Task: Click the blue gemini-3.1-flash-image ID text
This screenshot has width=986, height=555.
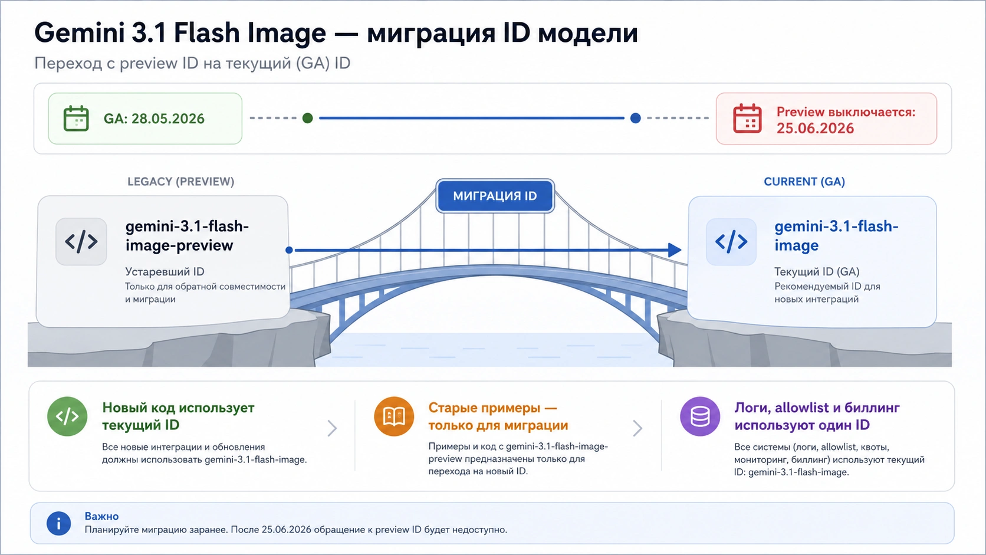Action: pos(836,236)
